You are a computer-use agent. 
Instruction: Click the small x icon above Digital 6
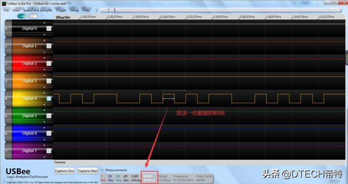[44, 127]
